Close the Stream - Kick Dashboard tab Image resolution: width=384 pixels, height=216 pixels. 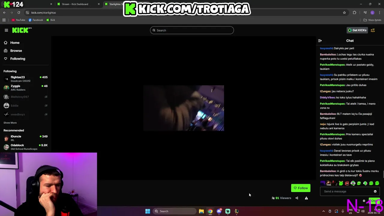pyautogui.click(x=99, y=4)
